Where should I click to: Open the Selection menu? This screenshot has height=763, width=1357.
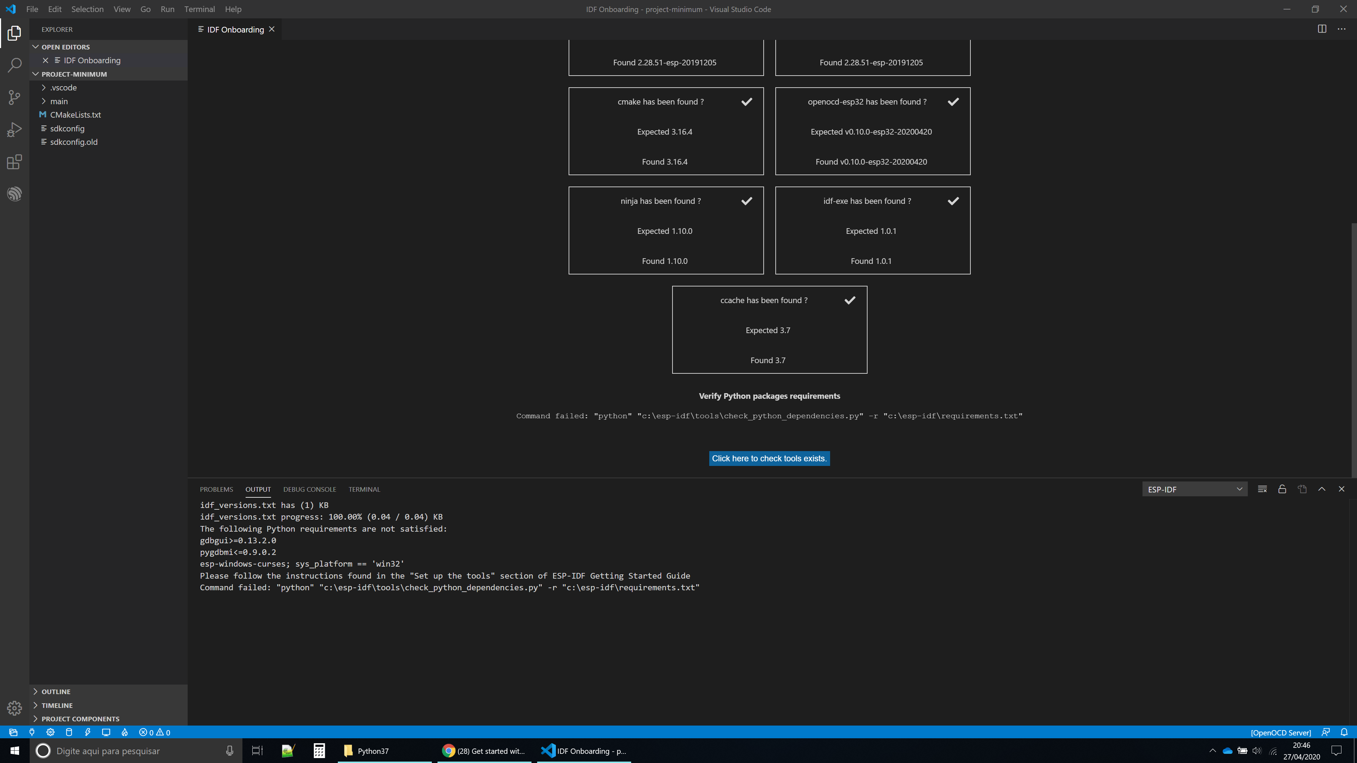coord(87,9)
